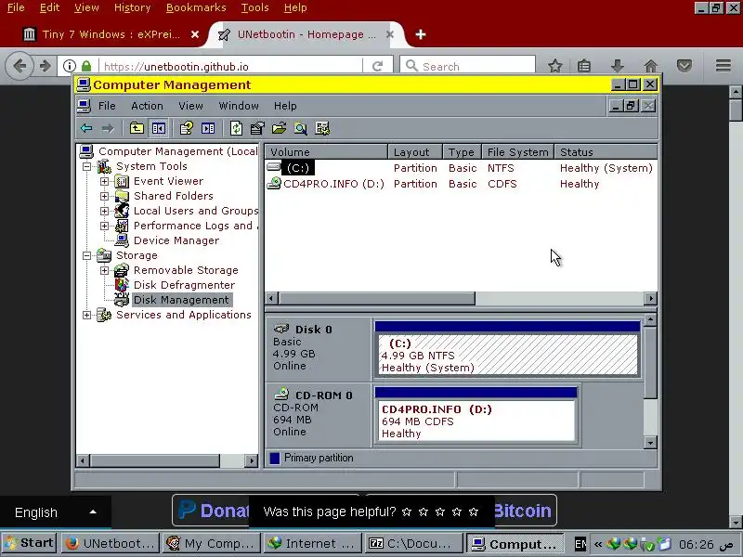
Task: Expand the Local Users and Groups node
Action: pyautogui.click(x=104, y=211)
